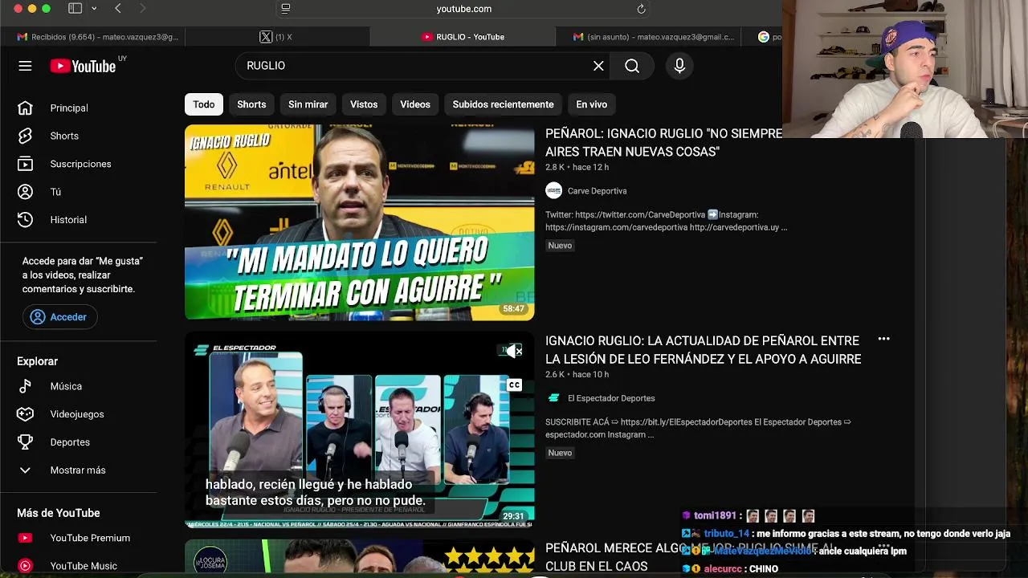Image resolution: width=1028 pixels, height=578 pixels.
Task: Unmute the El Espectador preview video
Action: coord(514,351)
